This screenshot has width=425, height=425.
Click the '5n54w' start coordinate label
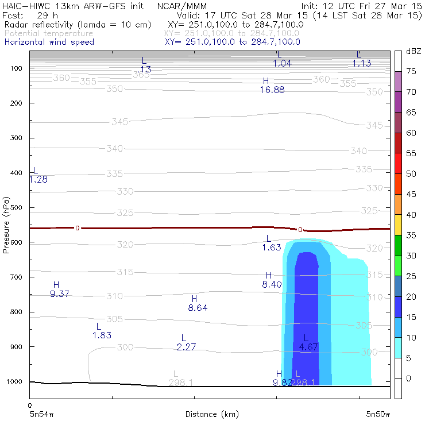[42, 415]
